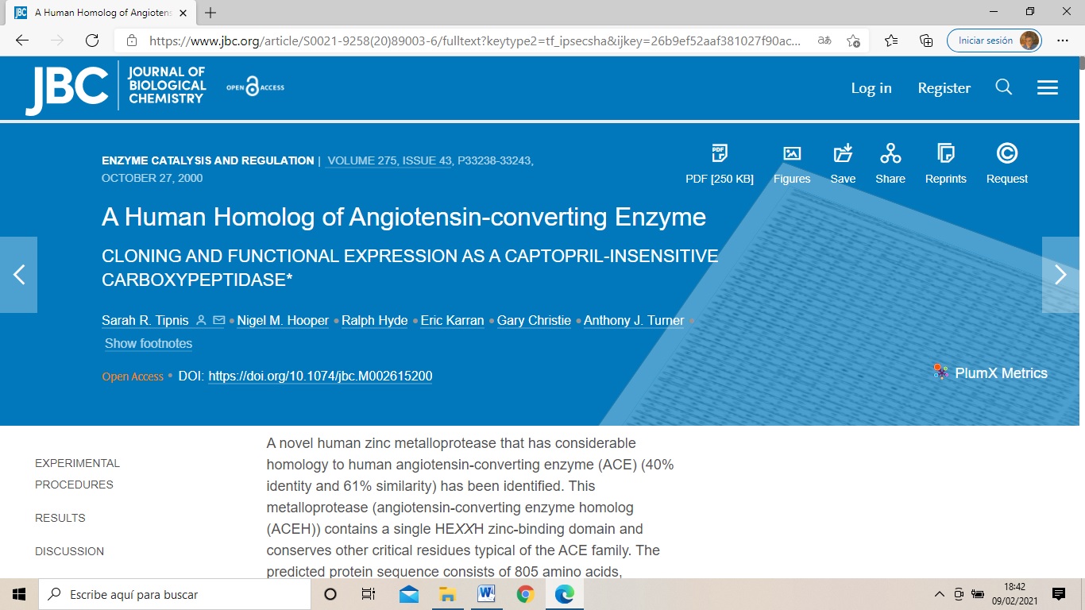
Task: Open author Nigel M. Hooper
Action: pos(283,321)
